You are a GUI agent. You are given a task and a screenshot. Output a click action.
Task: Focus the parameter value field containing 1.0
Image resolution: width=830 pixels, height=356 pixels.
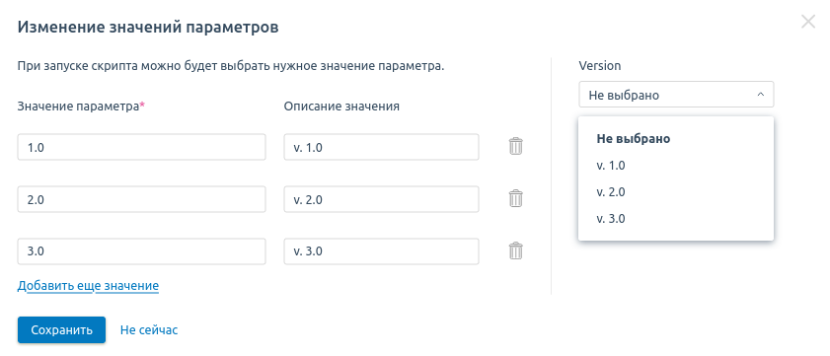(141, 147)
